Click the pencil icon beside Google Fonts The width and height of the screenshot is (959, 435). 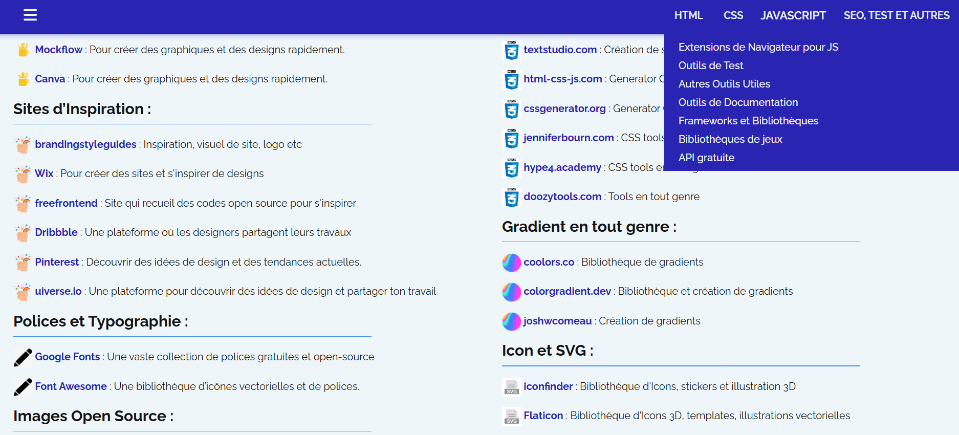[23, 357]
